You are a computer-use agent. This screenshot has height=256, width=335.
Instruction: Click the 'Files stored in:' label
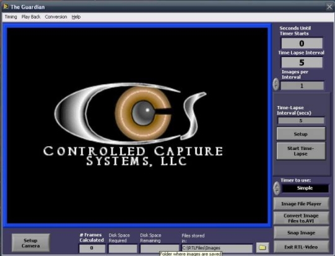coord(193,238)
